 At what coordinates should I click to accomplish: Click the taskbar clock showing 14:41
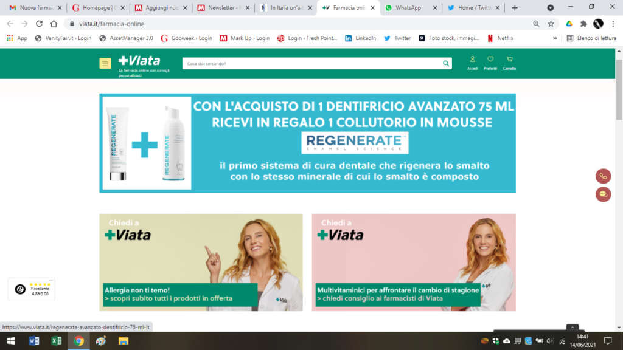click(x=582, y=341)
